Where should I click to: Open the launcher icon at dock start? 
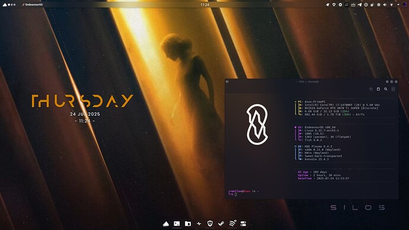[x=166, y=223]
